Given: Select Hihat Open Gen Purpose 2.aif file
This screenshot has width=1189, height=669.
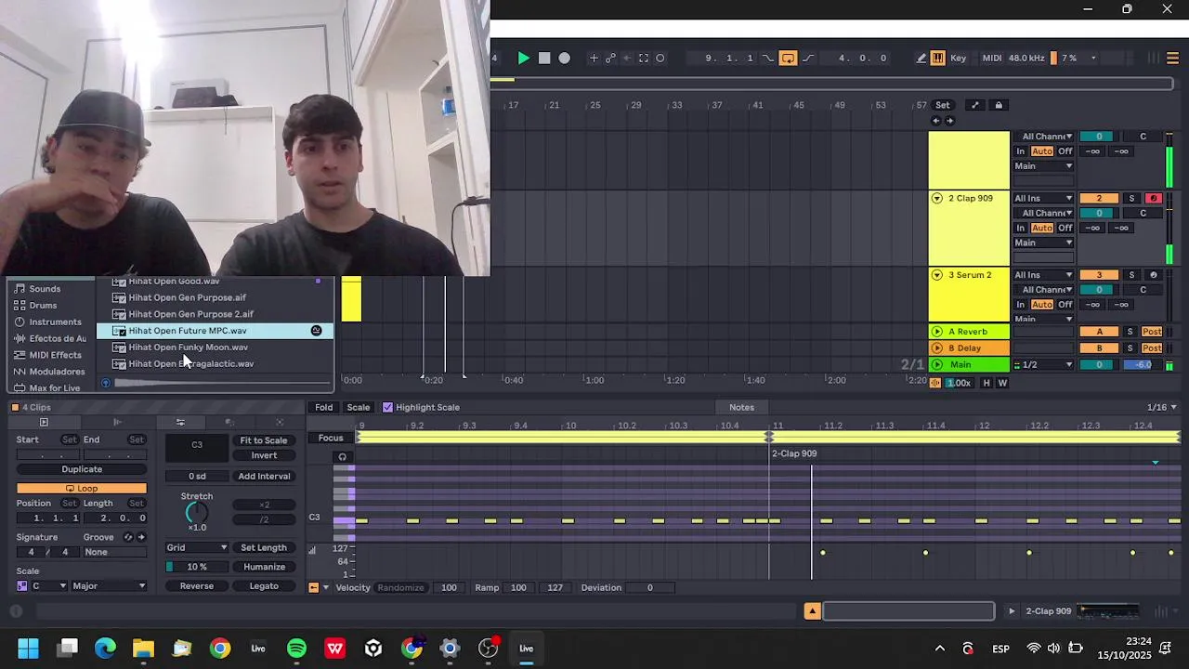Looking at the screenshot, I should pyautogui.click(x=190, y=314).
